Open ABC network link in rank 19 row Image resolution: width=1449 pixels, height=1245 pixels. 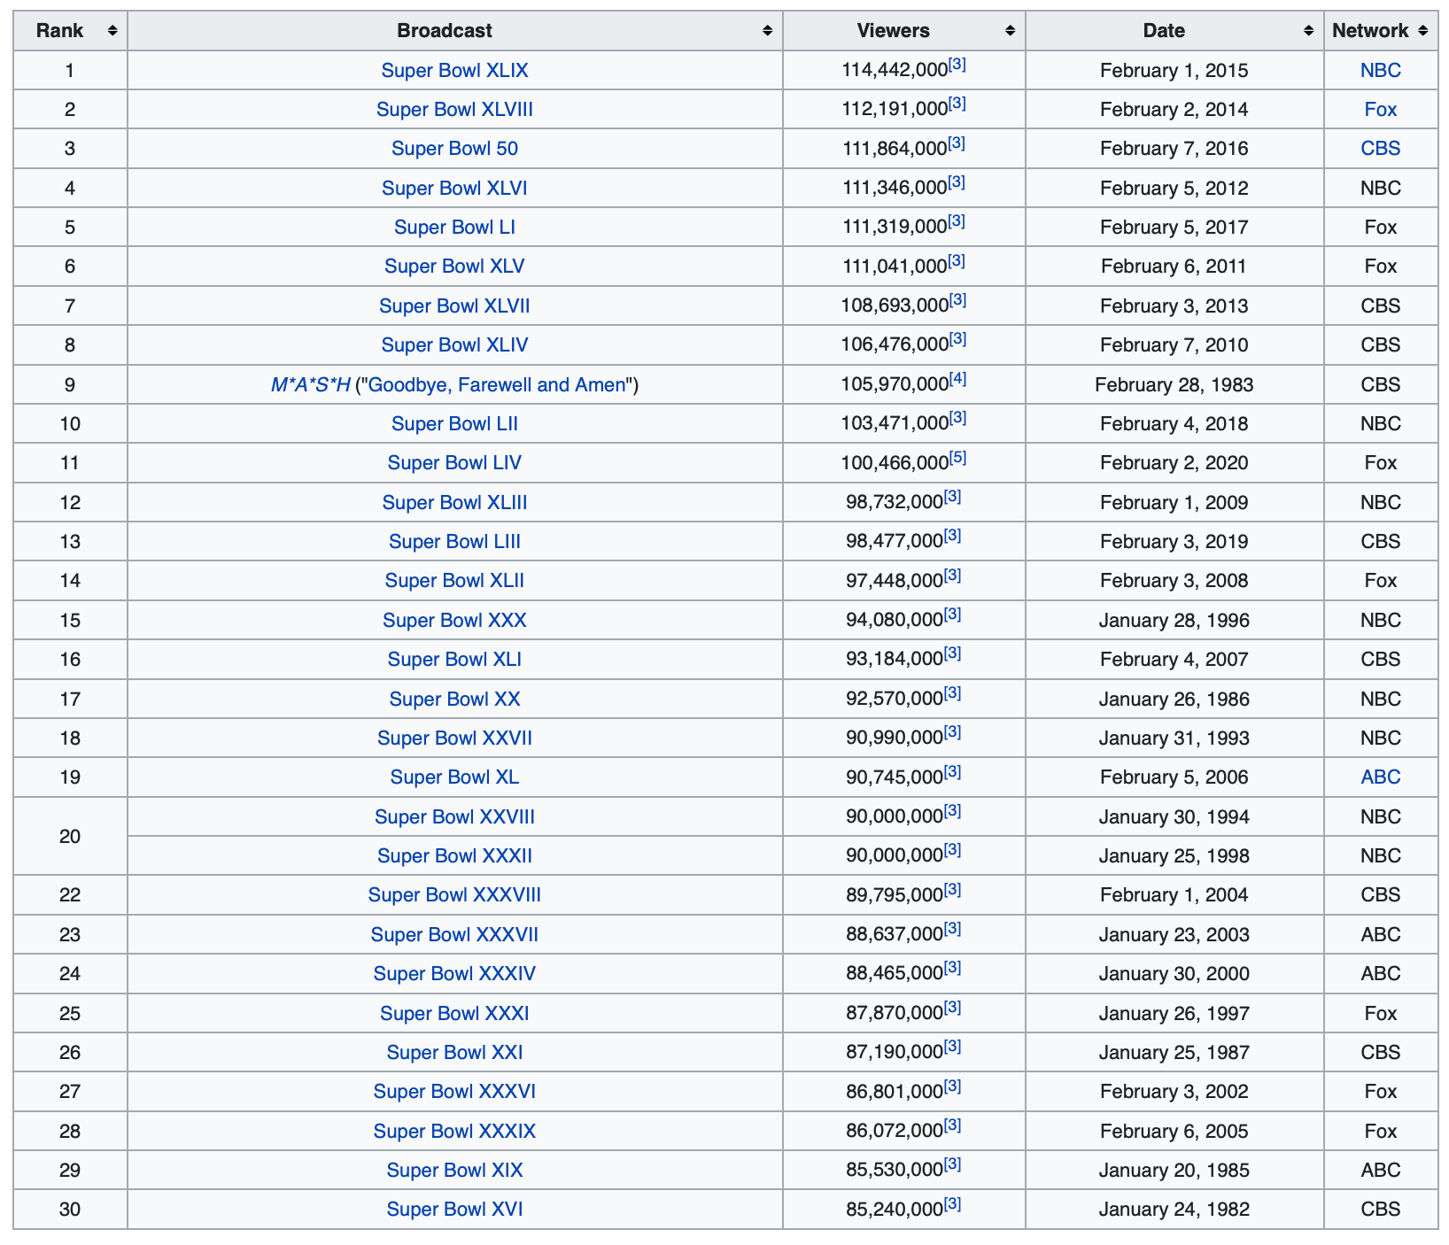coord(1381,777)
